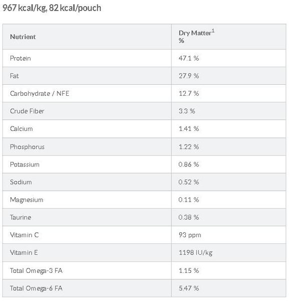Image resolution: width=290 pixels, height=301 pixels.
Task: Click the 1.41 % calcium value
Action: [x=189, y=128]
